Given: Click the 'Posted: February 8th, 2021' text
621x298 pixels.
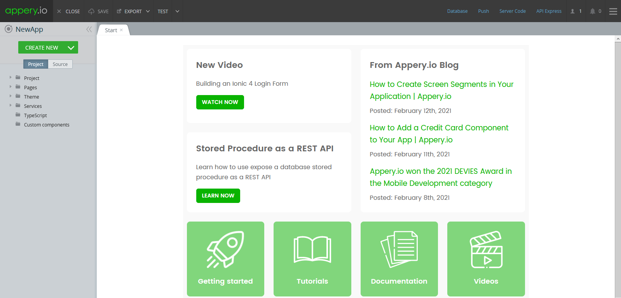Looking at the screenshot, I should click(x=410, y=198).
